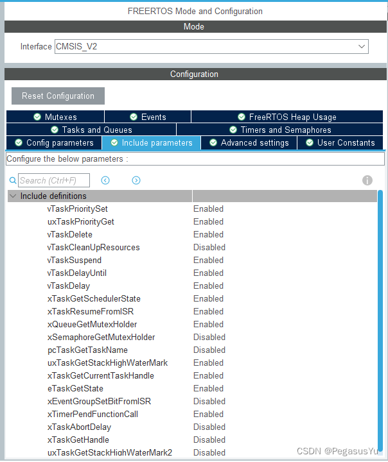Click Reset Configuration button
This screenshot has height=462, width=388.
tap(58, 96)
